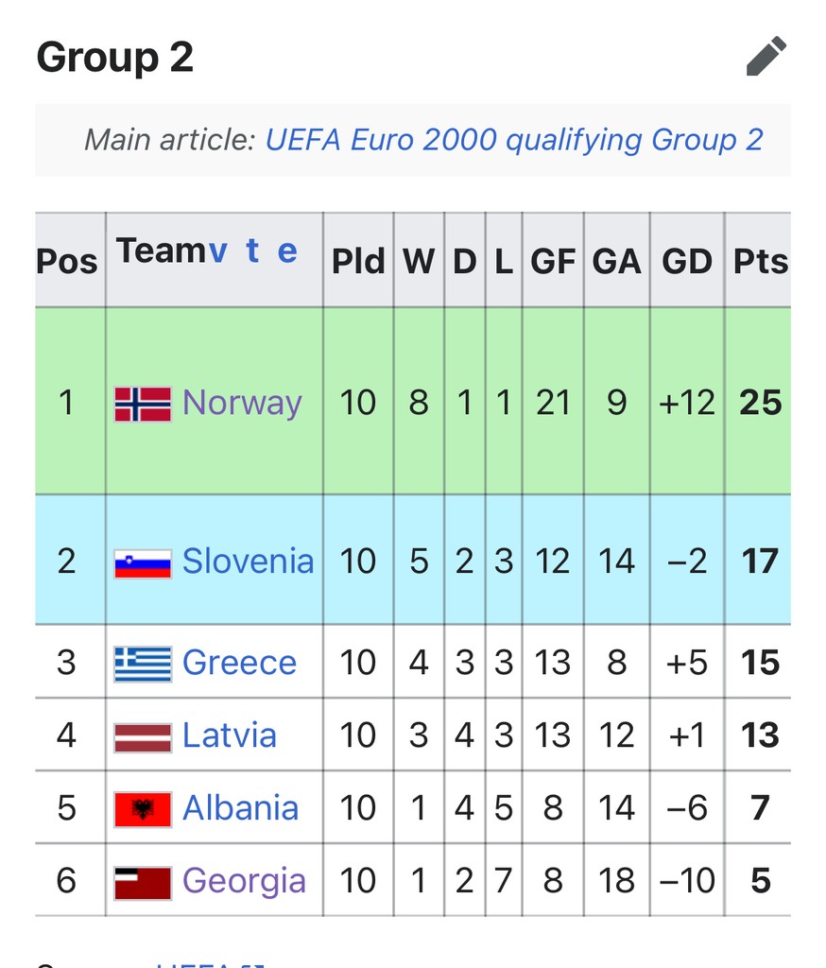Tap the Greece flag icon
Viewport: 826px width, 968px height.
point(143,664)
